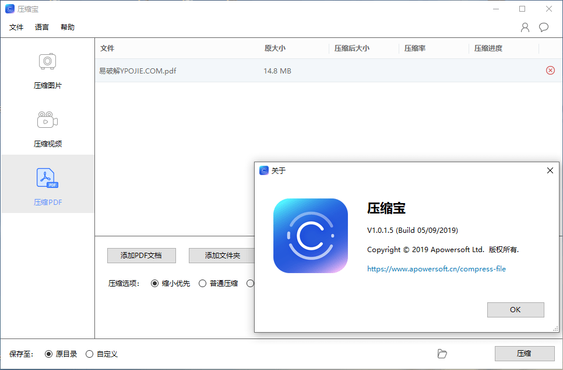The height and width of the screenshot is (370, 563).
Task: Open output folder icon in bottom bar
Action: pyautogui.click(x=442, y=354)
